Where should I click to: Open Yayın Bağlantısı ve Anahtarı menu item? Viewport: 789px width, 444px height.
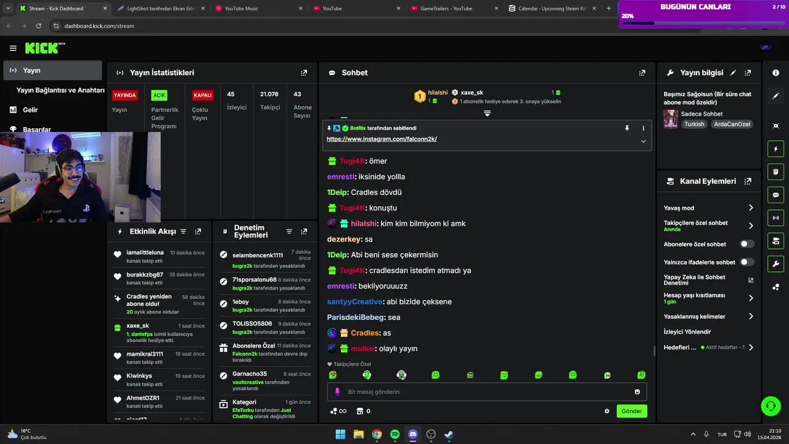(x=60, y=90)
